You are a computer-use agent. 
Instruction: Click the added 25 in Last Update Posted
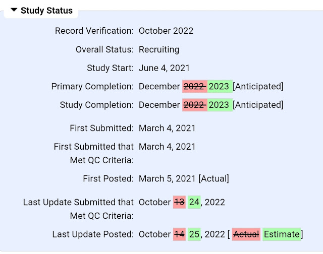[x=194, y=234]
